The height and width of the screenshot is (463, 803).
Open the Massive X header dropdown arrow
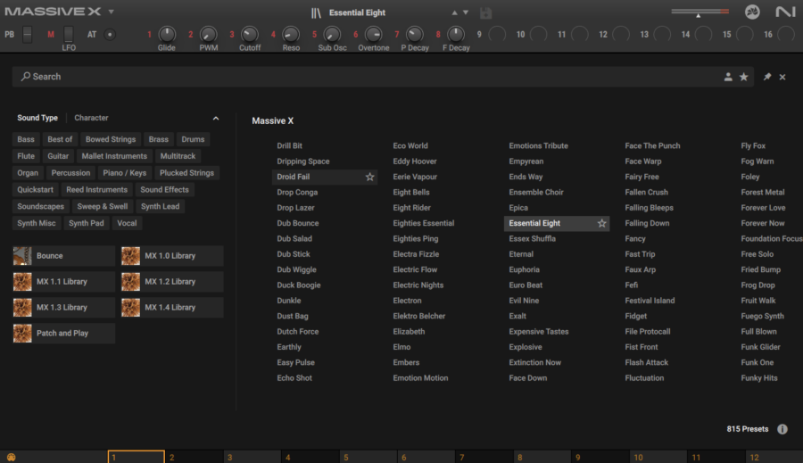111,12
